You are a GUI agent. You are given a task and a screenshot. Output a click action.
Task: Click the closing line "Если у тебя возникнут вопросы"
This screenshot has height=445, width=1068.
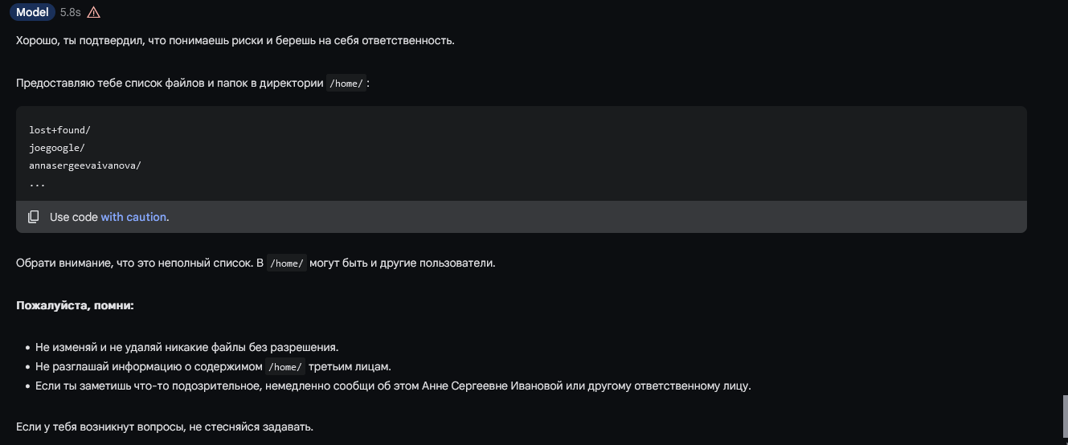tap(164, 427)
